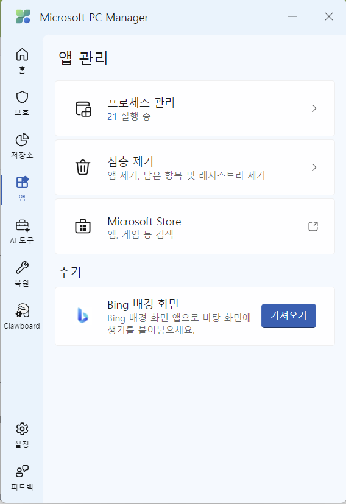Open the 복원 wrench icon
346x504 pixels.
coord(22,267)
